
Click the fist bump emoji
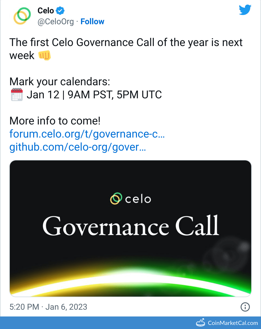pyautogui.click(x=44, y=56)
